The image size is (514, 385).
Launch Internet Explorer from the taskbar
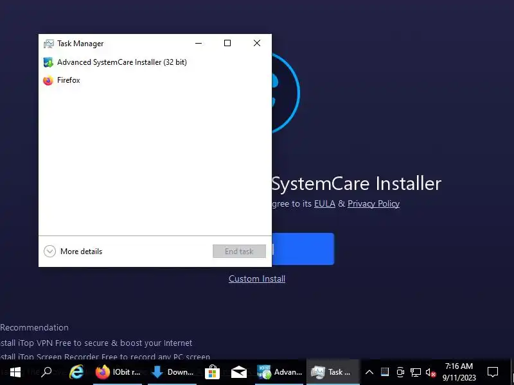tap(76, 372)
